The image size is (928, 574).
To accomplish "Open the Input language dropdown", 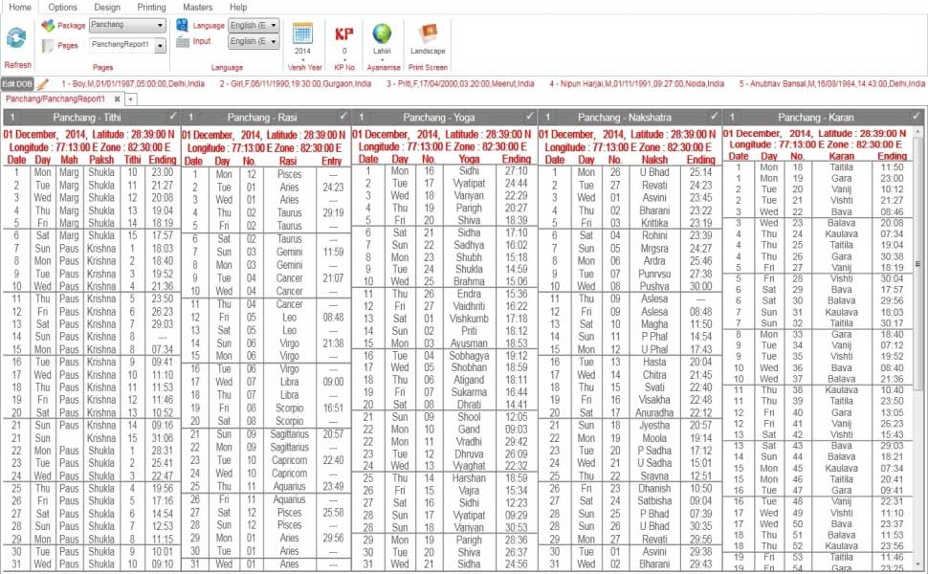I will coord(254,41).
